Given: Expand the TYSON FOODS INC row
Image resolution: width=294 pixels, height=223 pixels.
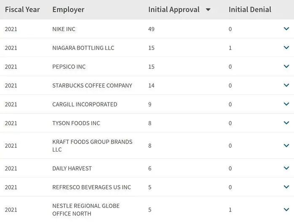Looking at the screenshot, I should click(286, 123).
